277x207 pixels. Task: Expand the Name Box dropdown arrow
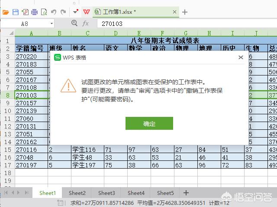pos(52,24)
